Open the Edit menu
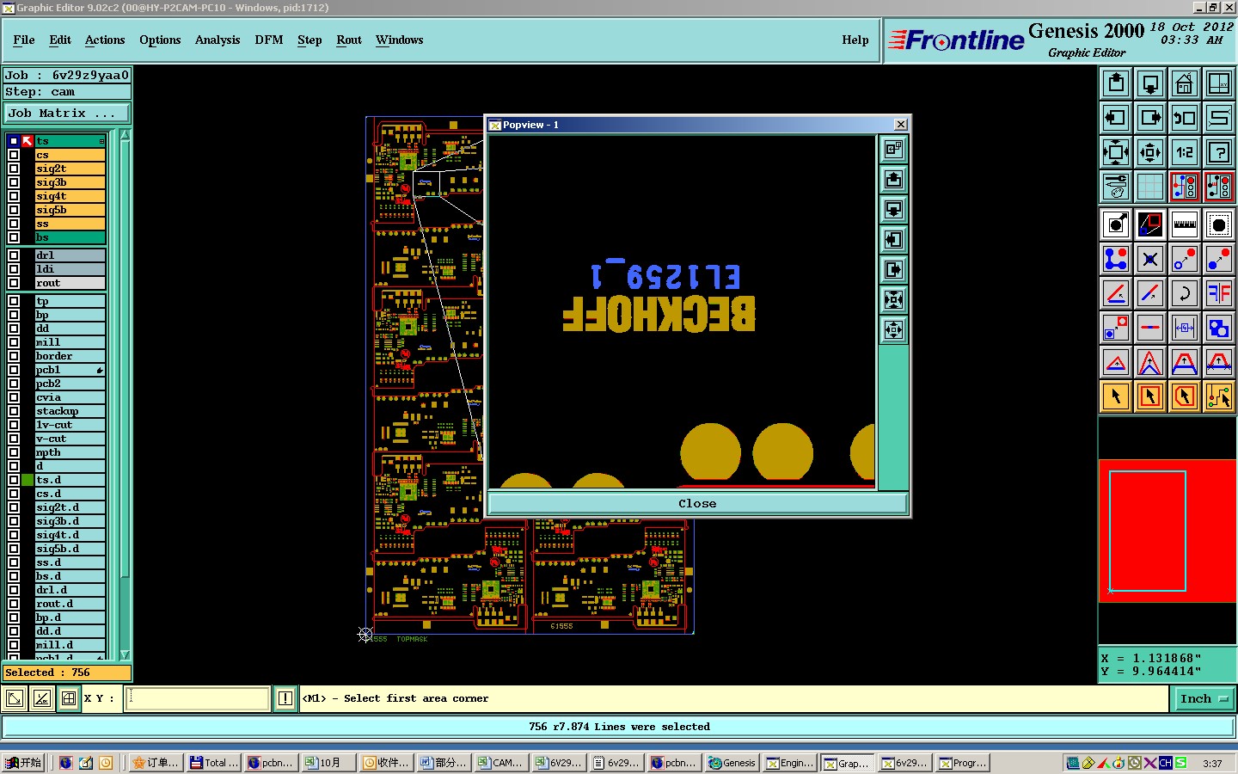 60,40
